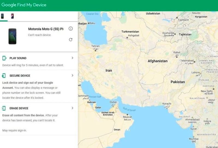Click the Dushanbe city marker on map
Screen dimensions: 218x148
pyautogui.click(x=175, y=34)
